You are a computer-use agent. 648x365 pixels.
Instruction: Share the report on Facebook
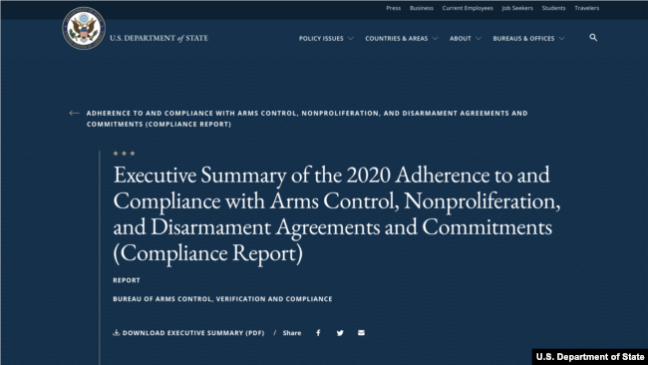pyautogui.click(x=318, y=333)
